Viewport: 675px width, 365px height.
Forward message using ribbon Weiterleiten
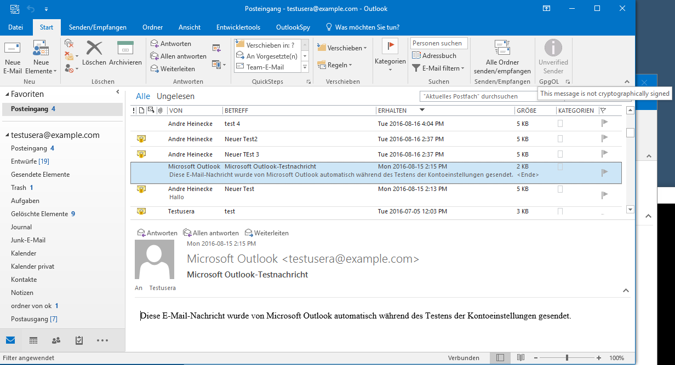click(173, 69)
